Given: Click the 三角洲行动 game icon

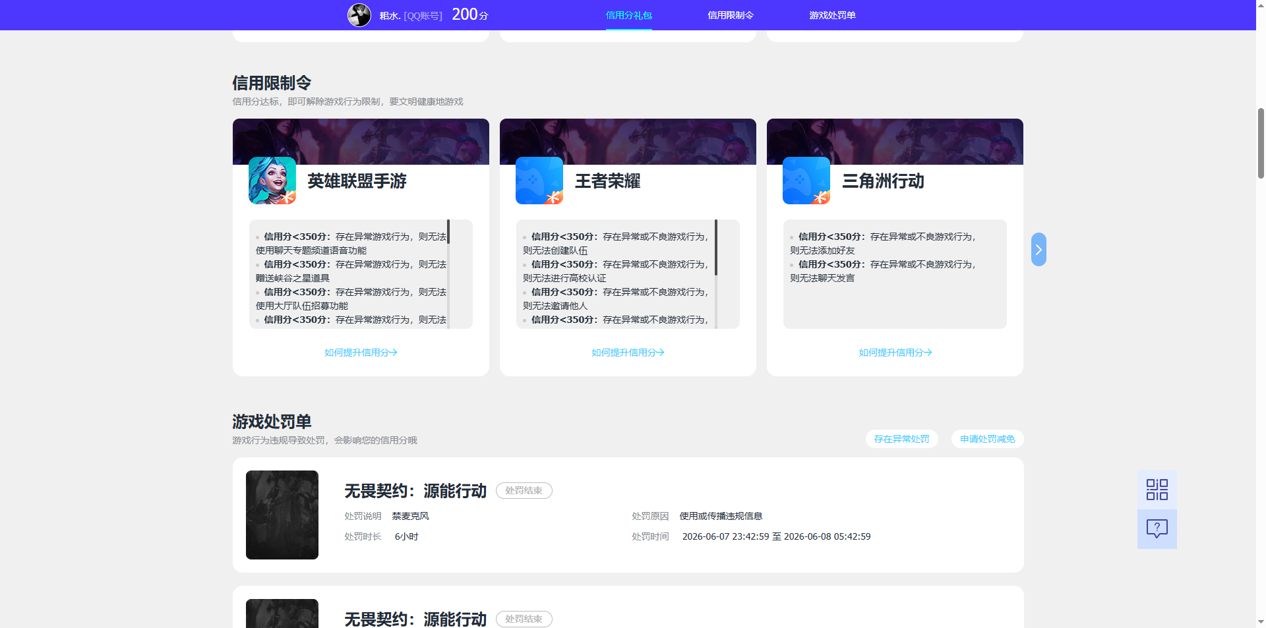Looking at the screenshot, I should click(806, 181).
